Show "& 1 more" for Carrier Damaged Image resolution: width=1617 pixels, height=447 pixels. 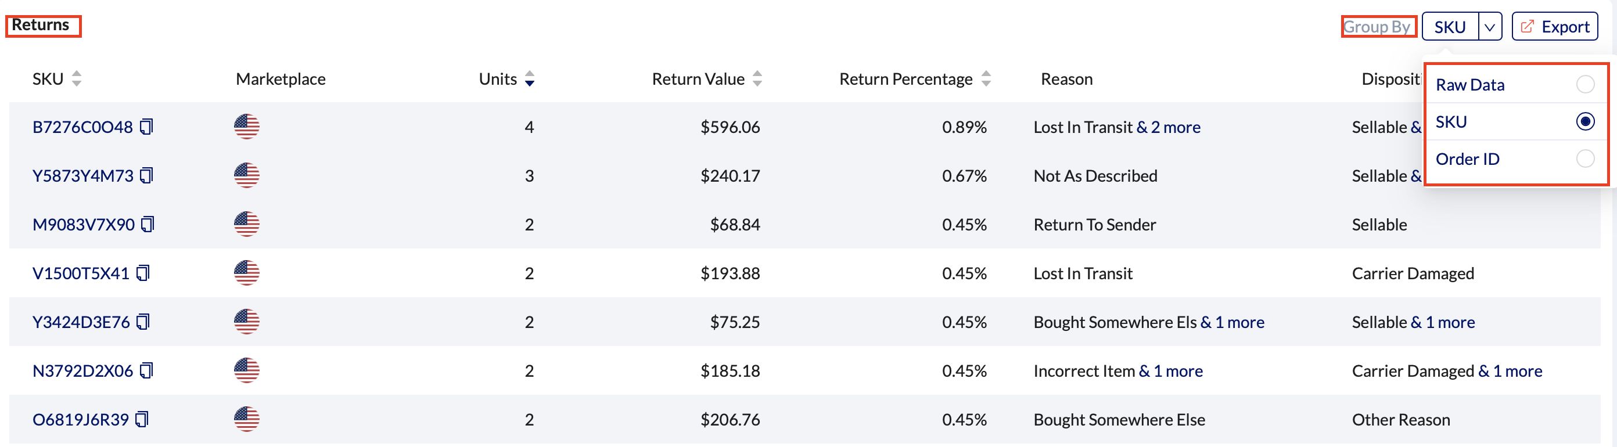tap(1510, 371)
